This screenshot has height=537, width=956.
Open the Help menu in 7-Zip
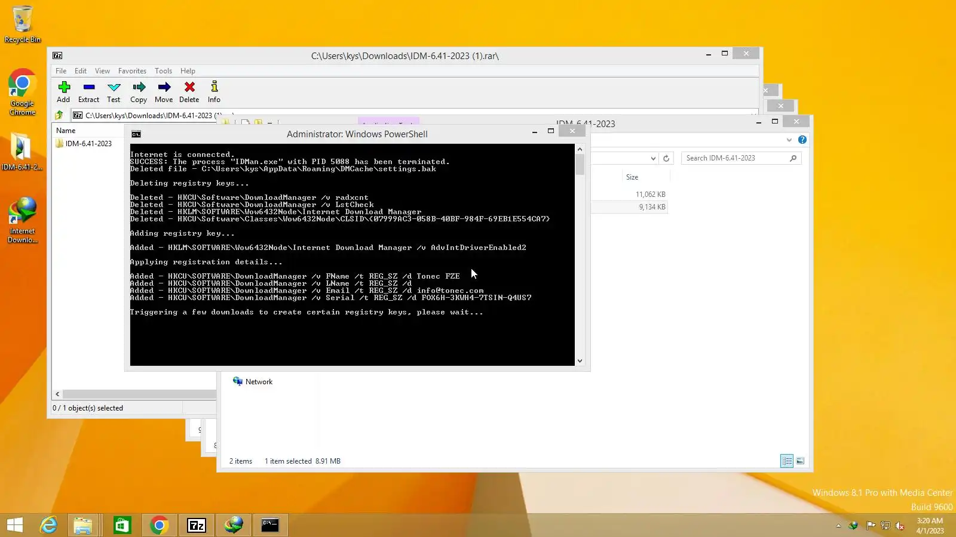point(188,71)
